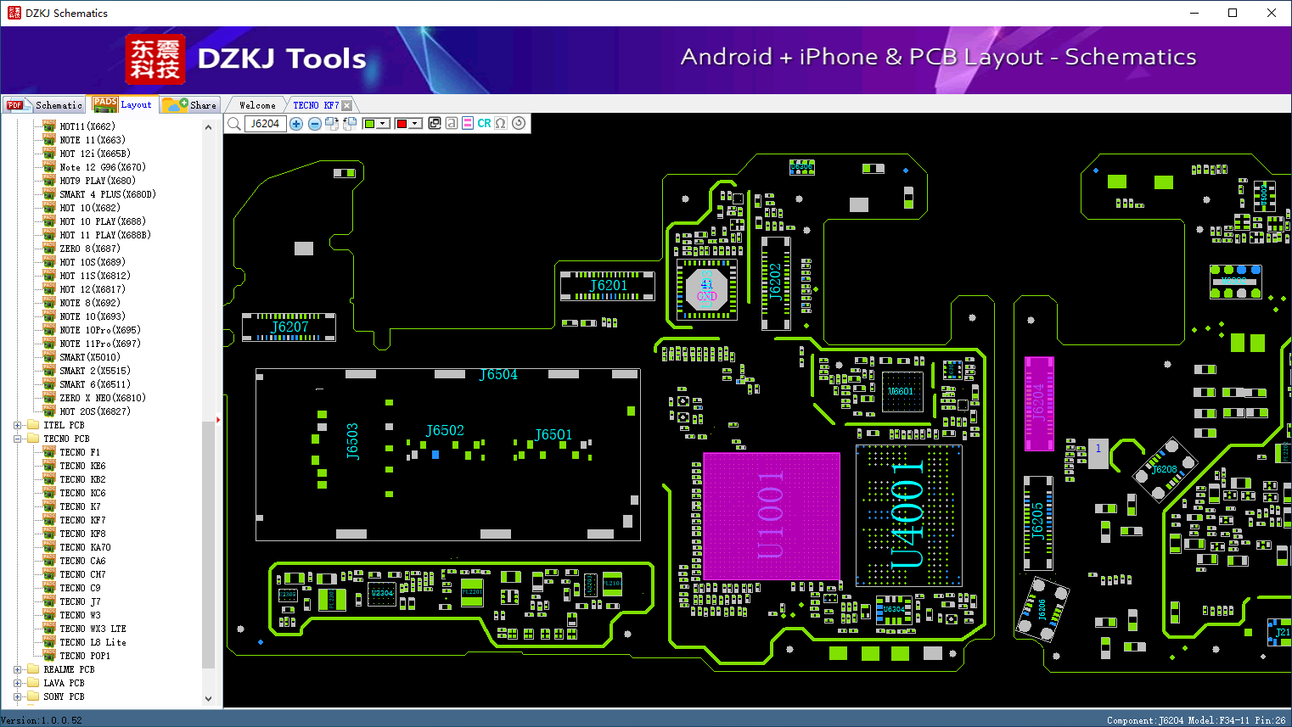Screen dimensions: 1292x727
Task: Select TECNO L8 Lite tree entry
Action: [93, 642]
